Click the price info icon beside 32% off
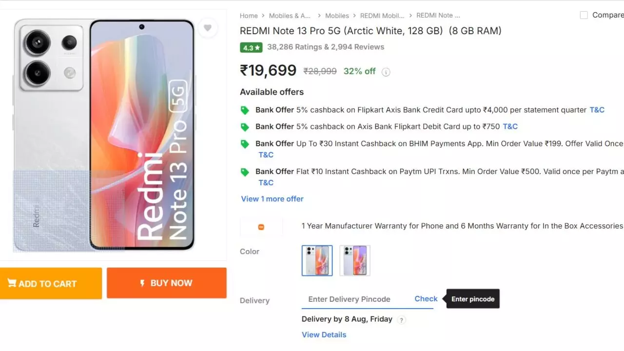 (386, 72)
